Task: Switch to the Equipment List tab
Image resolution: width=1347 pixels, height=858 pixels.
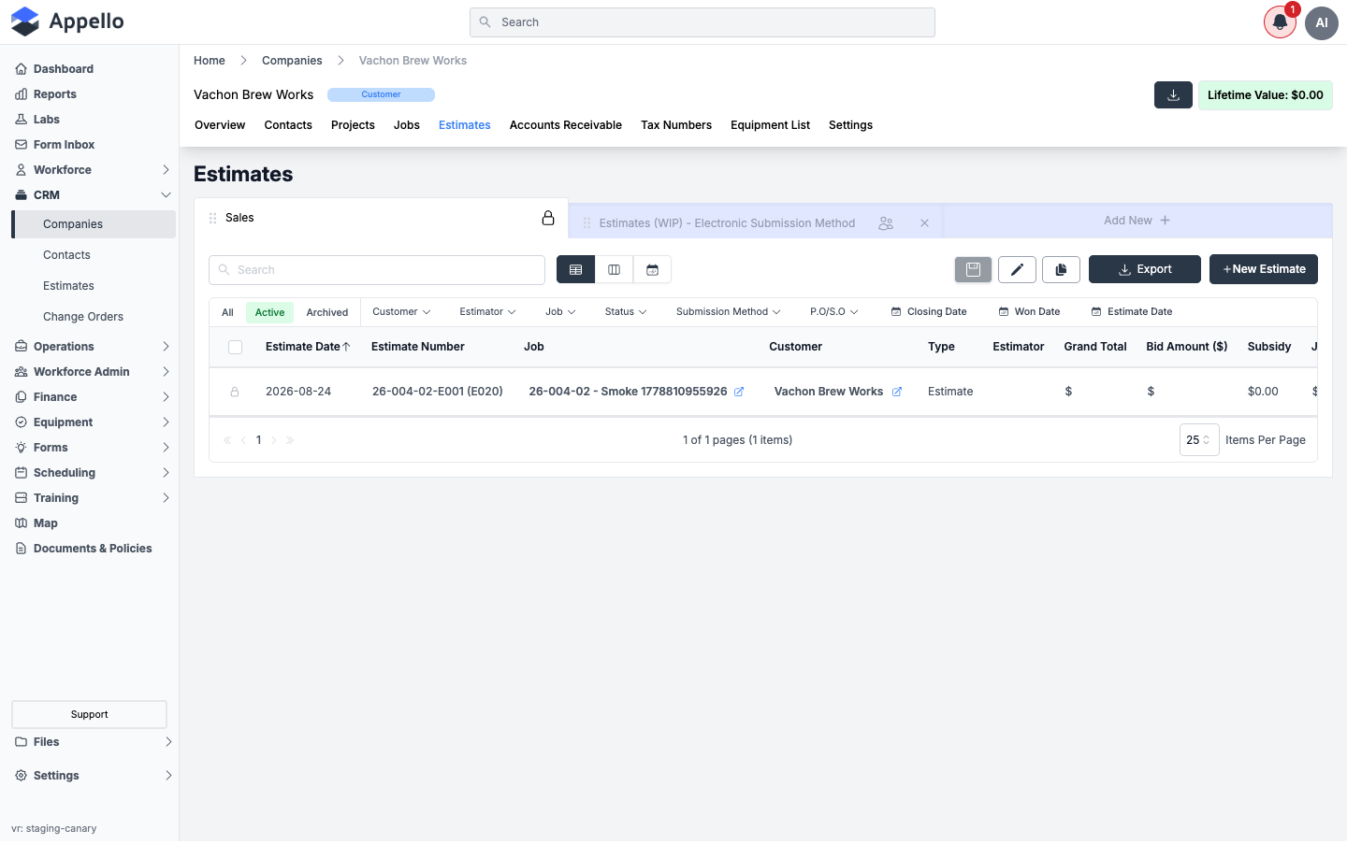Action: click(771, 125)
